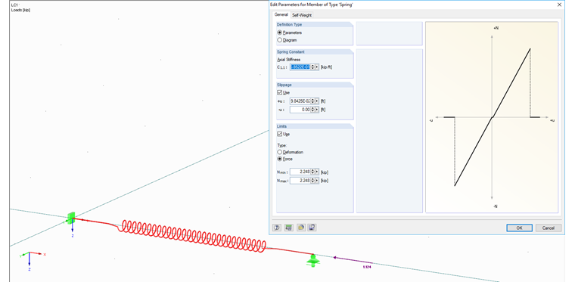Screen dimensions: 575x282
Task: Click the load saved parameters folder icon
Action: [300, 228]
